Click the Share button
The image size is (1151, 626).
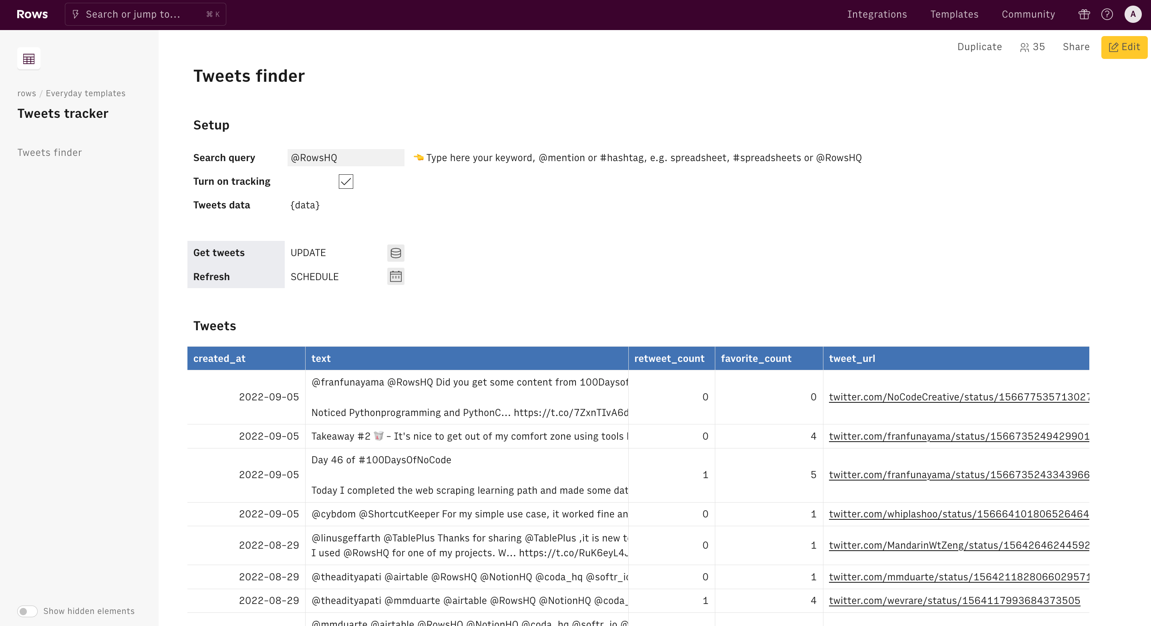pos(1076,47)
